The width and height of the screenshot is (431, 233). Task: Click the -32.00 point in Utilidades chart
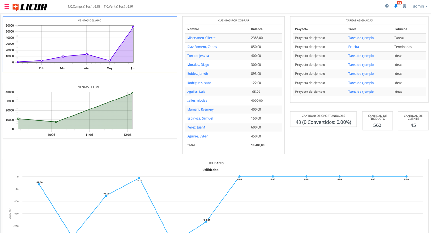tap(39, 184)
